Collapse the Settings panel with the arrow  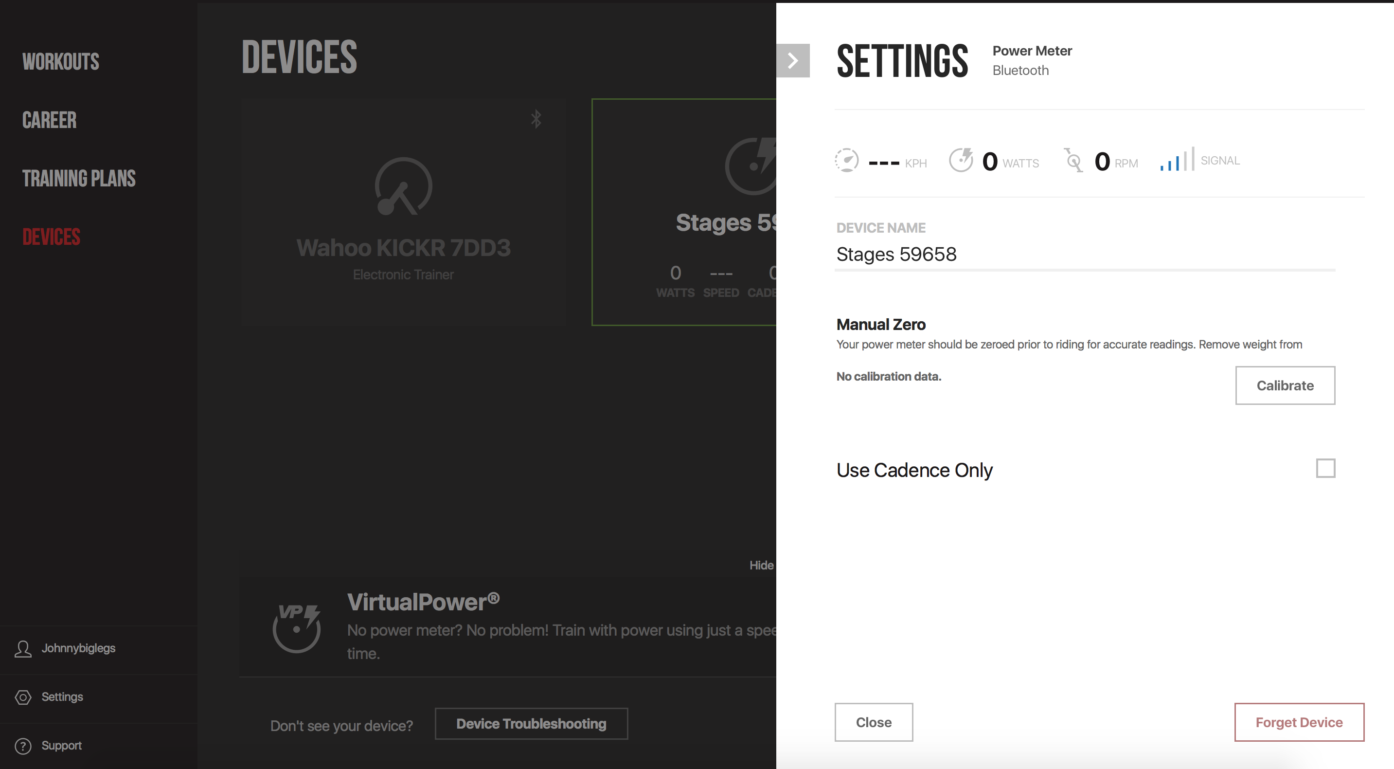(x=793, y=61)
